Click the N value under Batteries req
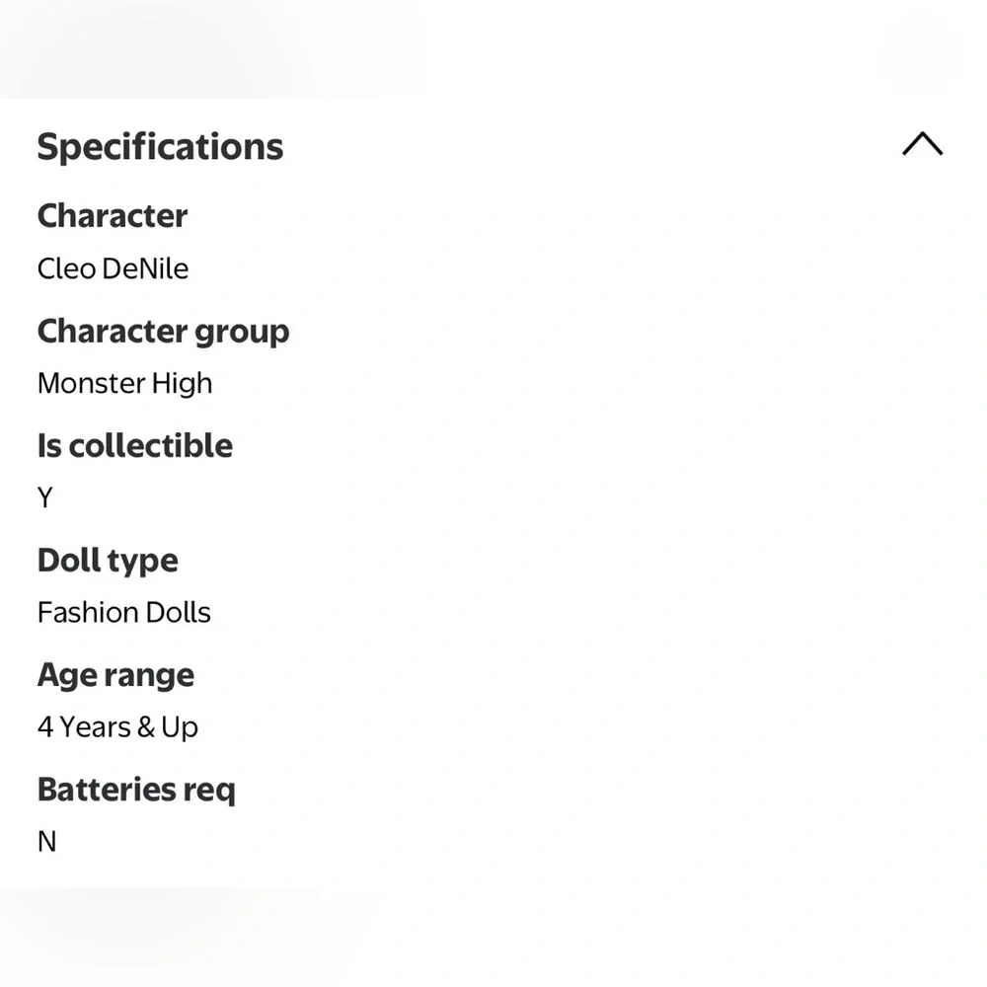 pyautogui.click(x=46, y=842)
